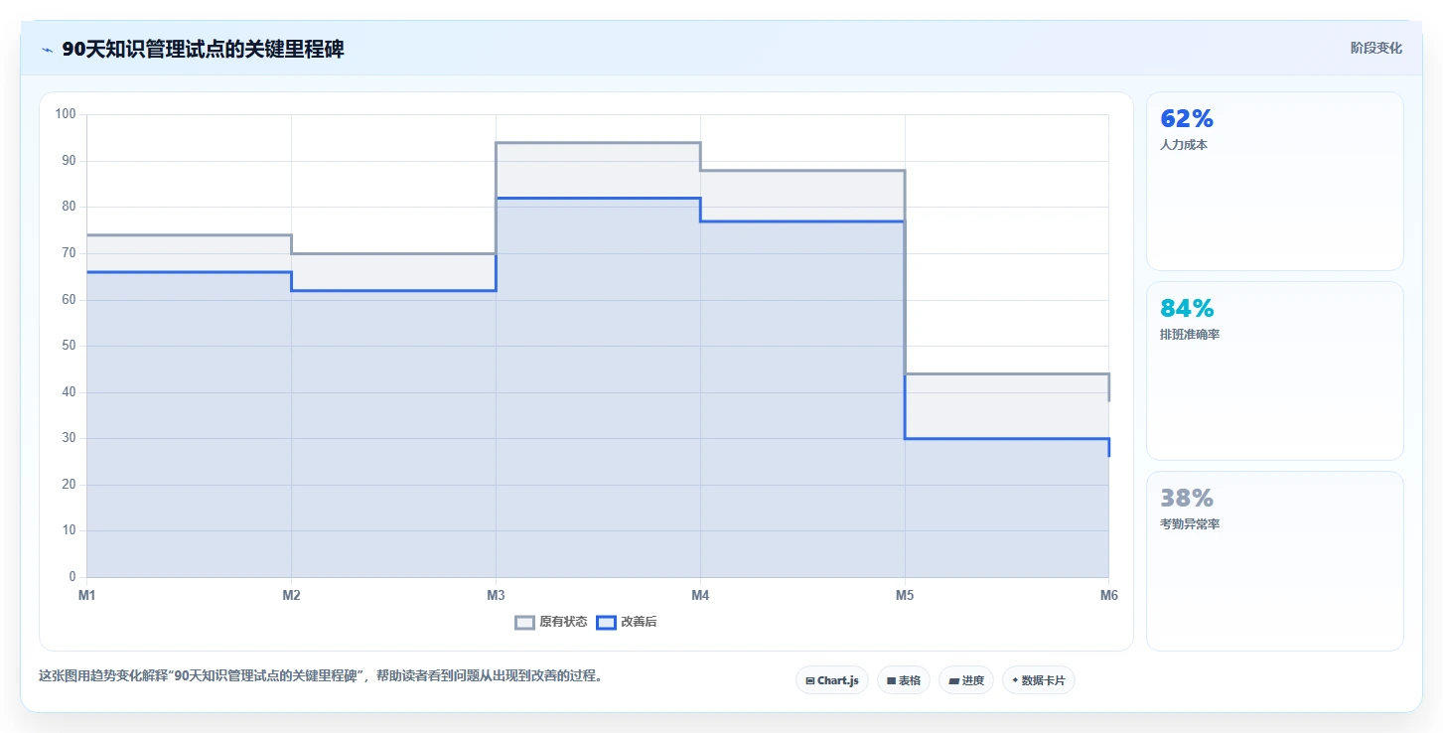Image resolution: width=1443 pixels, height=733 pixels.
Task: Click the lightning icon beside the title
Action: point(47,50)
